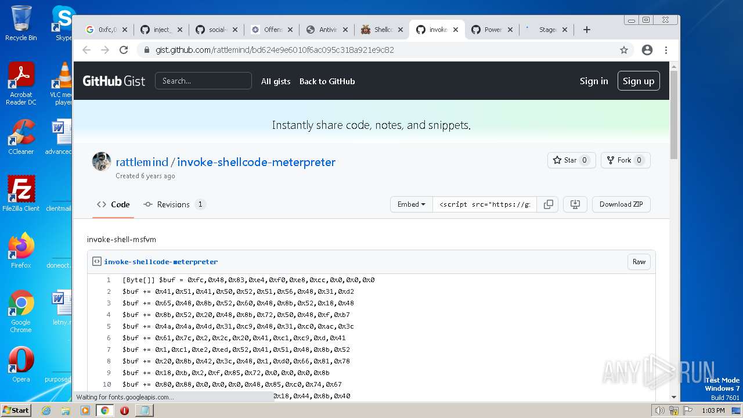
Task: Open the Google Chrome desktop icon
Action: tap(21, 311)
